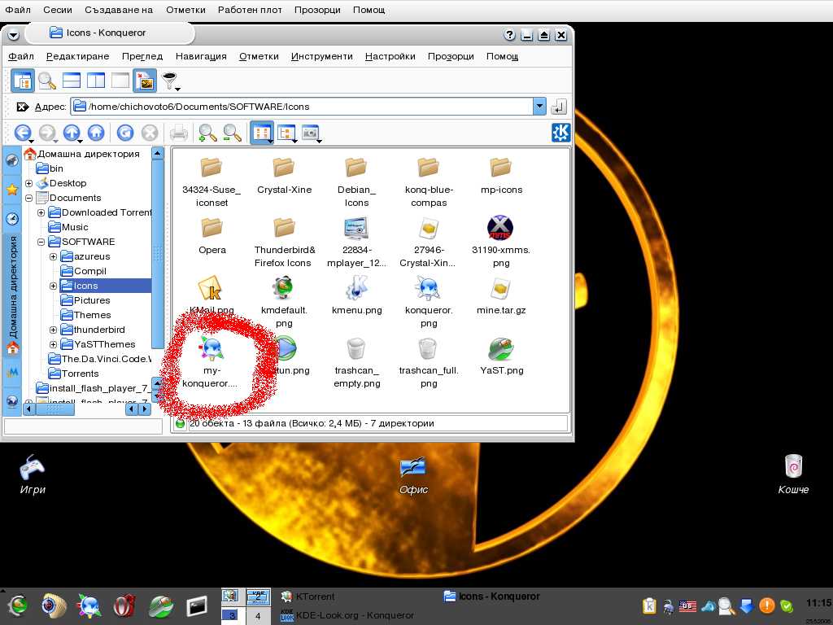
Task: Open the Игри desktop icon
Action: pos(33,474)
